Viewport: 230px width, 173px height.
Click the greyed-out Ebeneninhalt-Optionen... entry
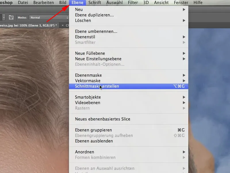129,64
